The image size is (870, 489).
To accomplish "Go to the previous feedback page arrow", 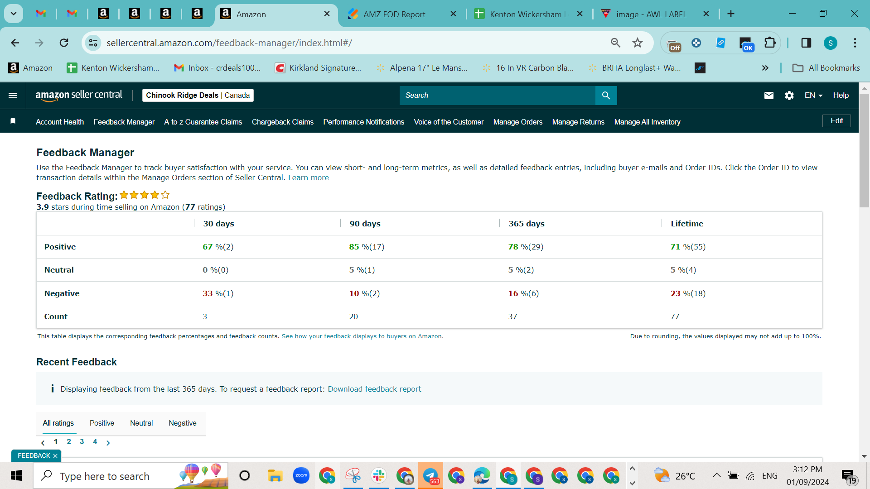I will click(43, 443).
